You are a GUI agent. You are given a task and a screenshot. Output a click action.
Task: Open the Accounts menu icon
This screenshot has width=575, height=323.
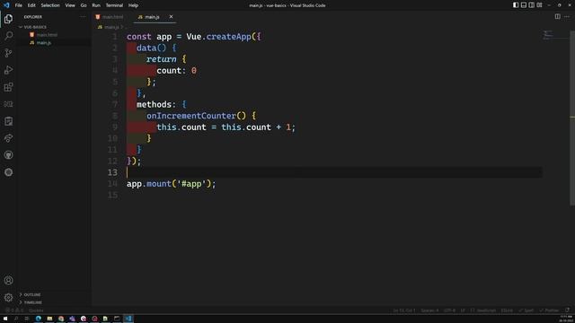coord(8,281)
